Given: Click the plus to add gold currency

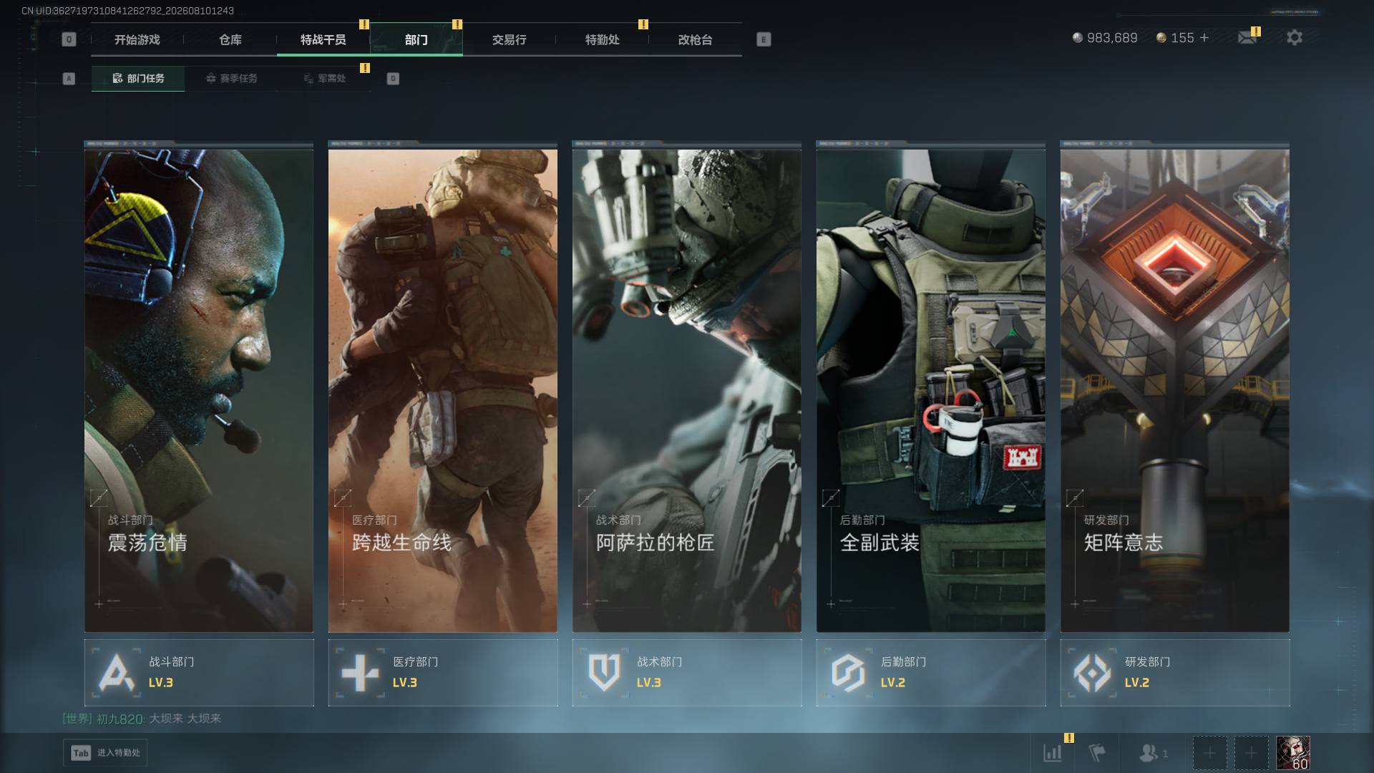Looking at the screenshot, I should [x=1204, y=37].
